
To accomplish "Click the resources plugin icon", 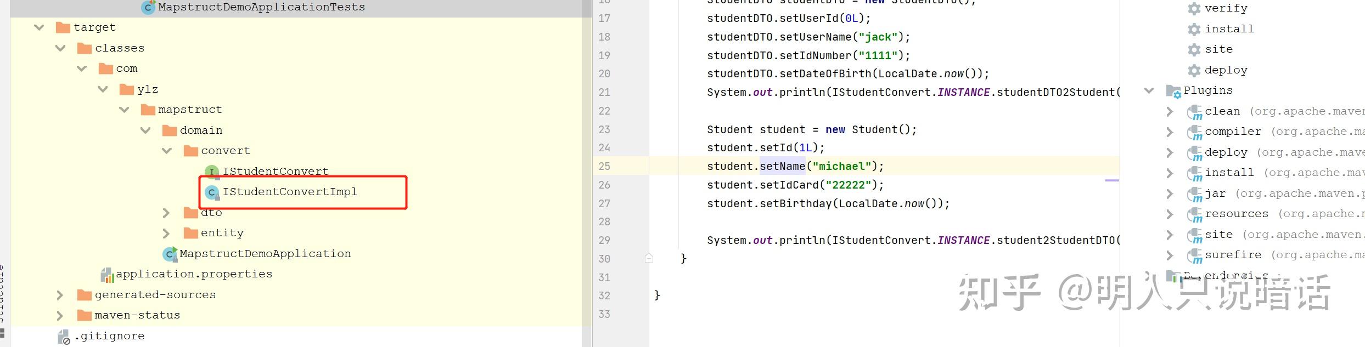I will pos(1194,215).
